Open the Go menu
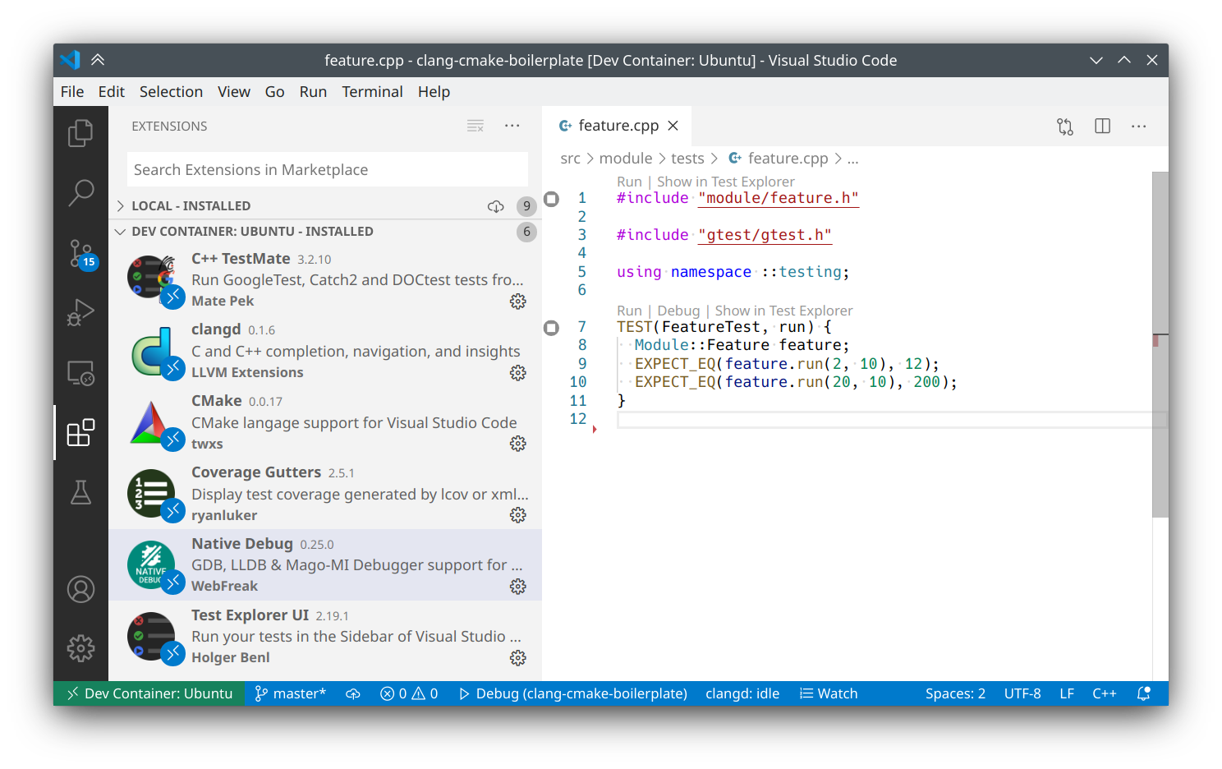 (274, 92)
